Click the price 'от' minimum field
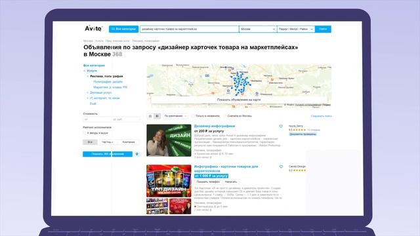This screenshot has width=420, height=236. click(x=96, y=119)
